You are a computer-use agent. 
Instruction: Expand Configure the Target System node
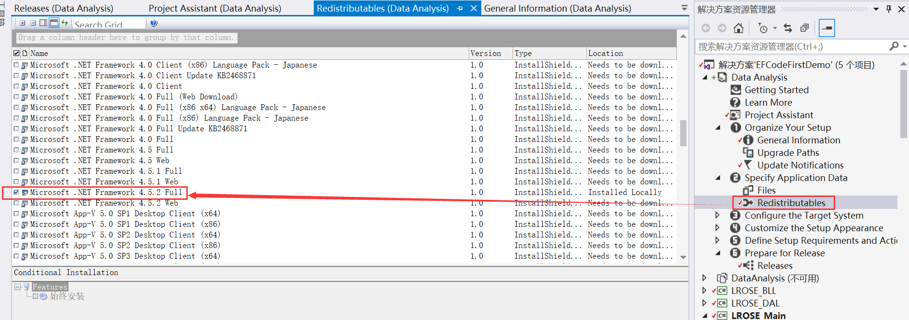pos(717,215)
